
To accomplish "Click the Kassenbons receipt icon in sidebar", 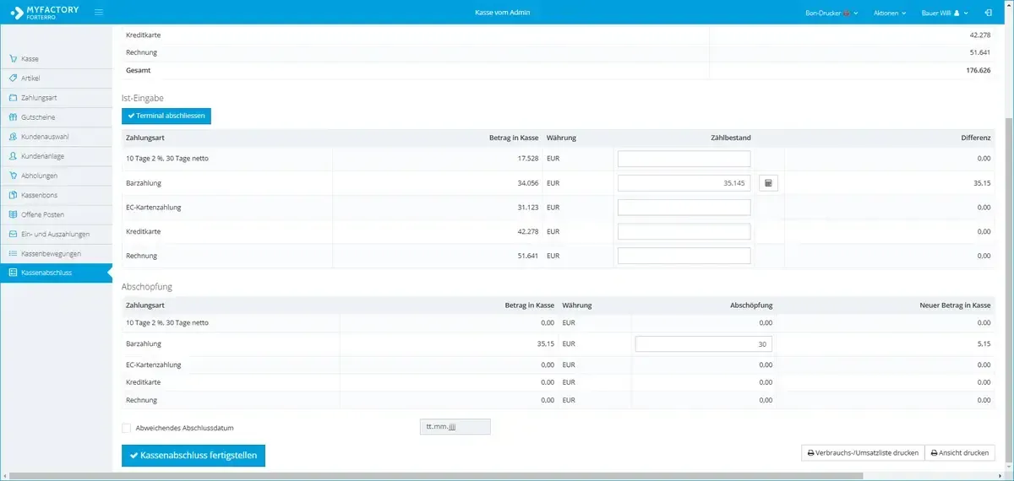I will click(13, 195).
